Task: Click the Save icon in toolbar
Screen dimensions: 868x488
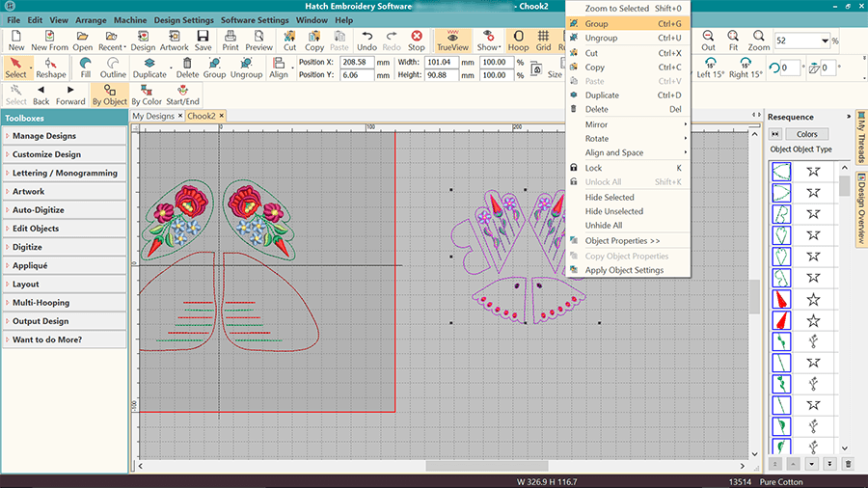Action: pyautogui.click(x=203, y=41)
